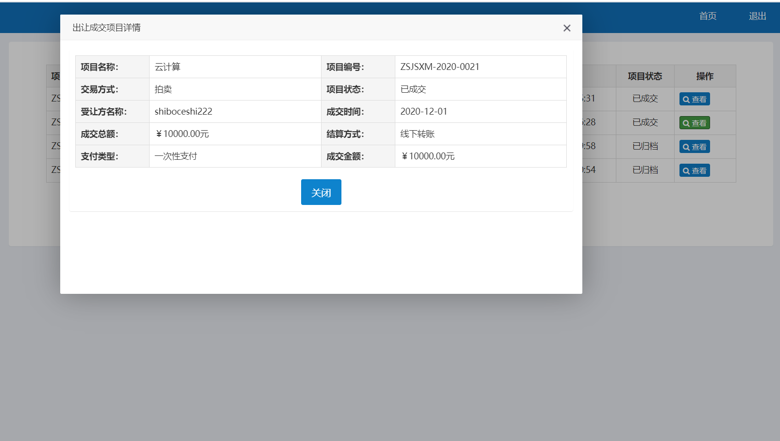Select project number ZSJSXM-2020-0021
Image resolution: width=780 pixels, height=441 pixels.
click(x=440, y=67)
